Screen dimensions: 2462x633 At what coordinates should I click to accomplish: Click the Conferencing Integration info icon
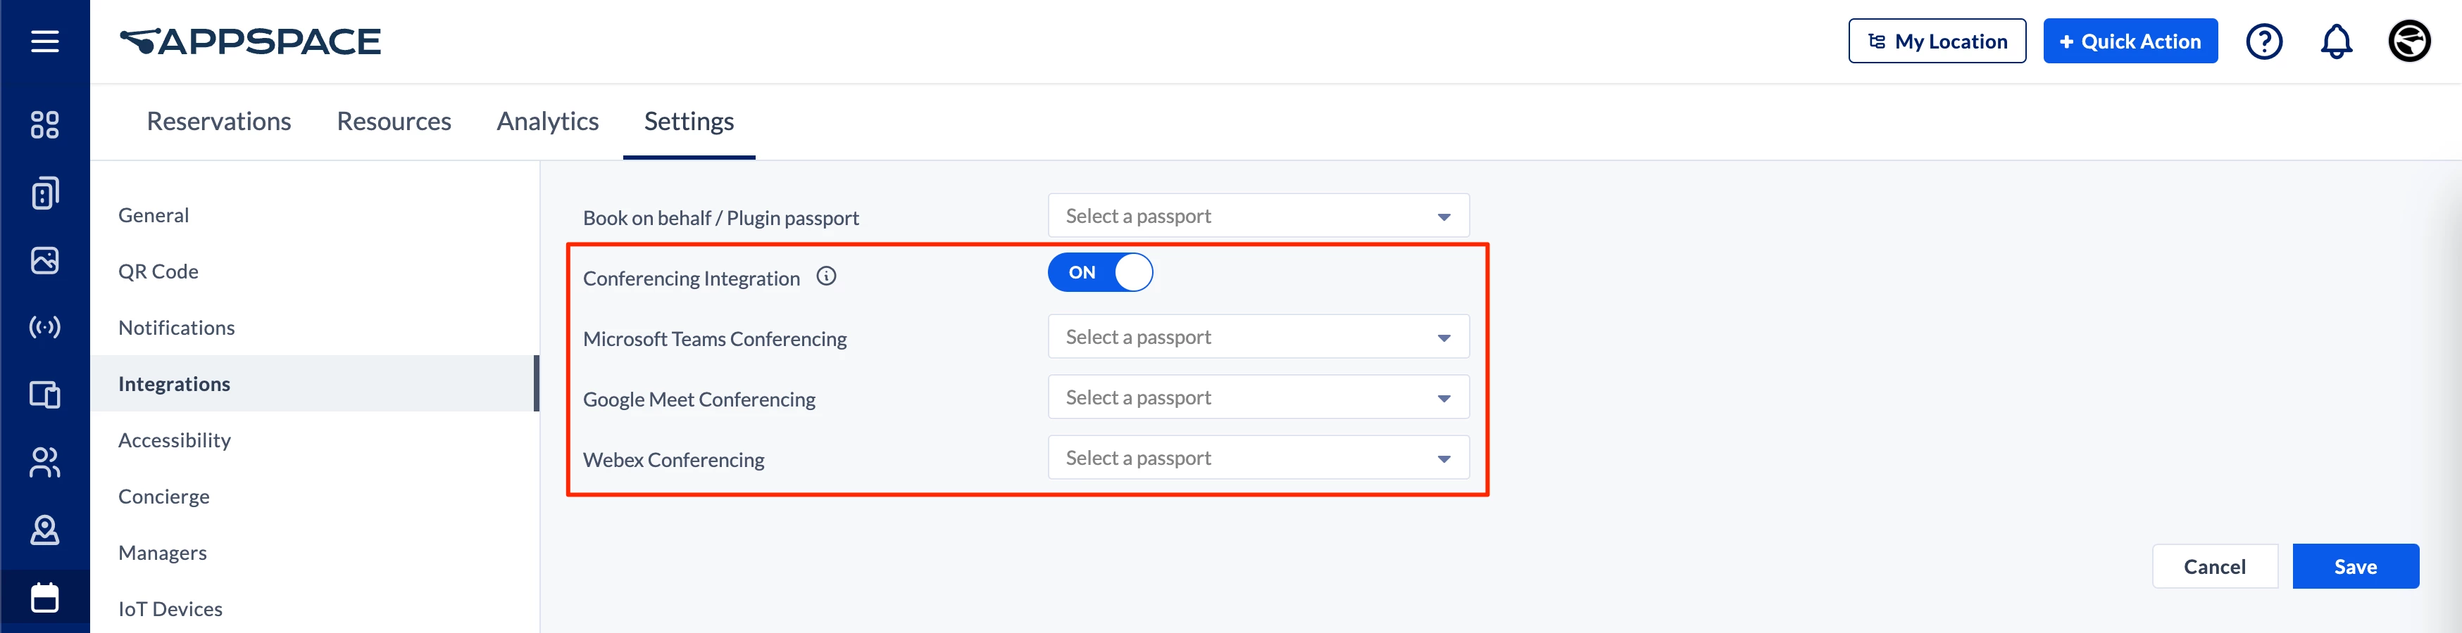(826, 277)
